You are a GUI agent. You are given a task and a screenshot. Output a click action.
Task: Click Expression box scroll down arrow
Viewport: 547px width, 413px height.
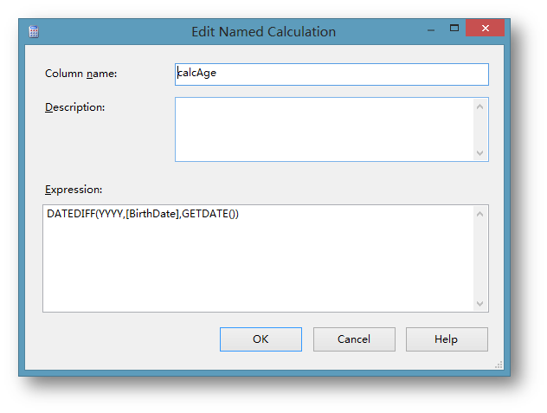(x=480, y=304)
